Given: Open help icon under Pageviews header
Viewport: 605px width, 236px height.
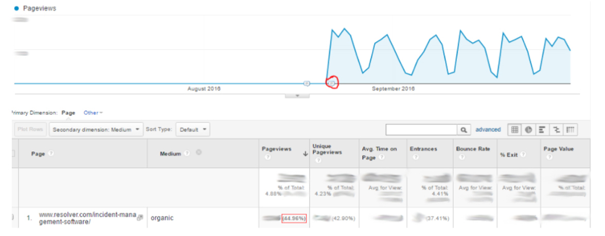Looking at the screenshot, I should pos(268,158).
